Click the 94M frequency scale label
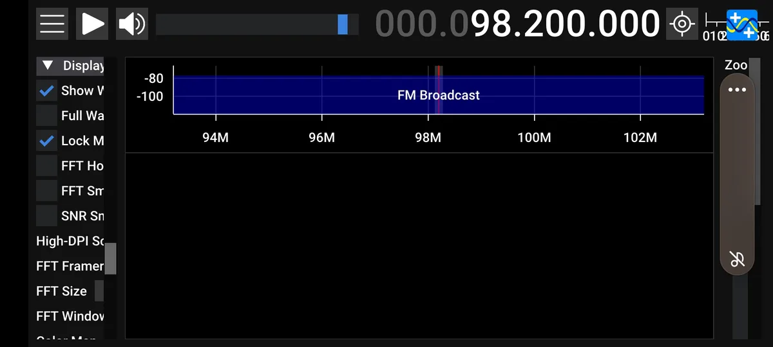773x347 pixels. point(215,138)
